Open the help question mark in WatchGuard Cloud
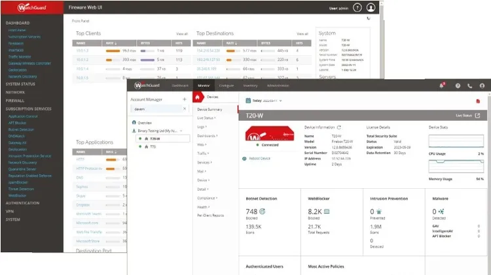 458,86
